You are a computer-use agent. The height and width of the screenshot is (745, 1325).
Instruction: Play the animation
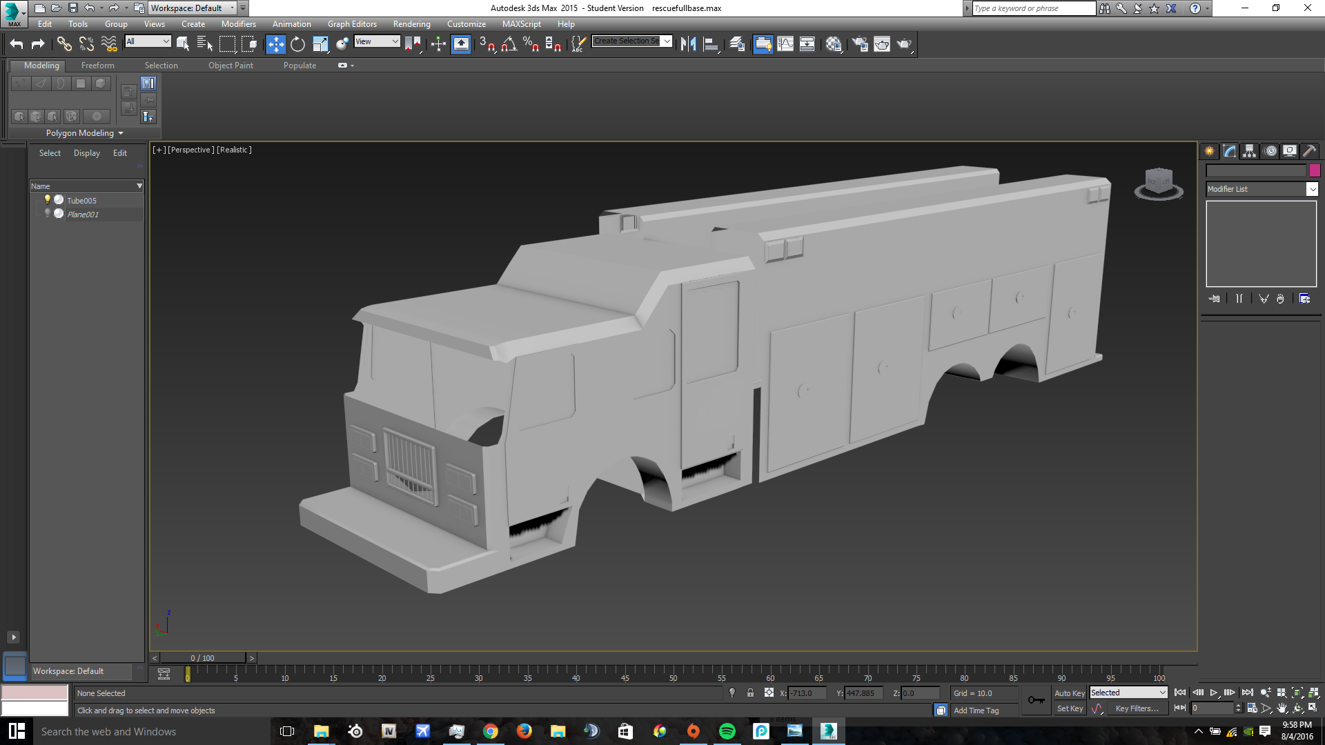click(1213, 693)
